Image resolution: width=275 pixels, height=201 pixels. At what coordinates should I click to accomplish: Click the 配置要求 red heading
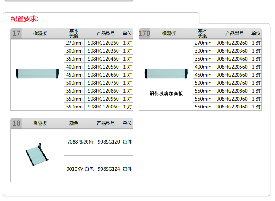(x=24, y=19)
